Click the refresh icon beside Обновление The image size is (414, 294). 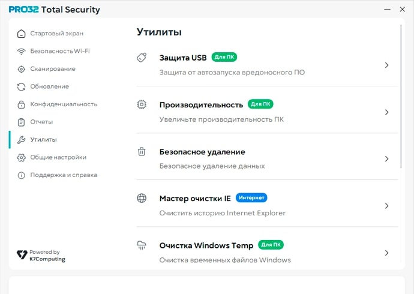22,86
